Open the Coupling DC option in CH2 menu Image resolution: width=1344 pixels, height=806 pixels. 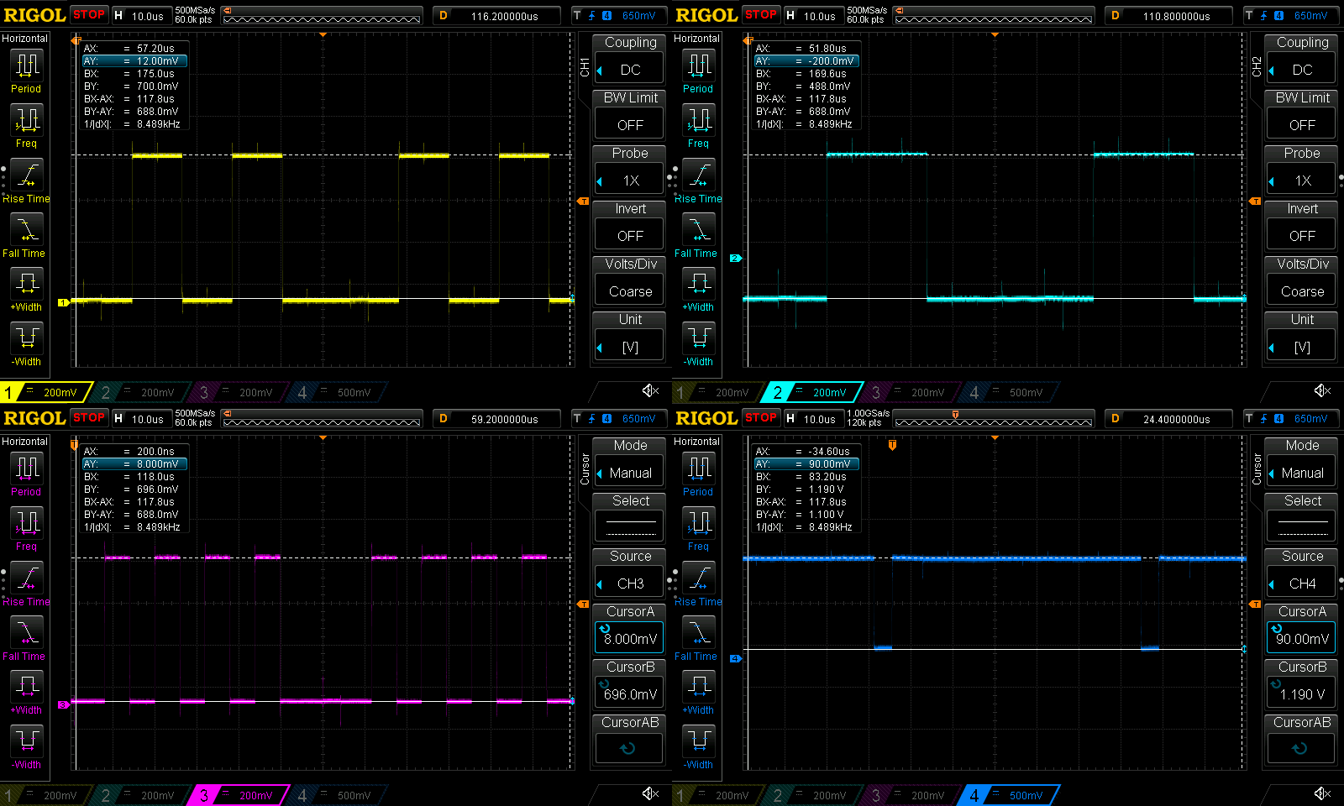[1302, 69]
